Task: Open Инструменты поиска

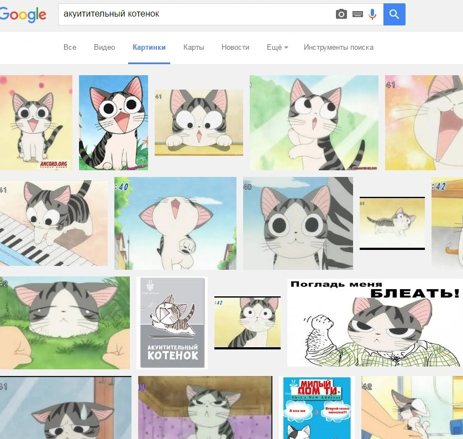Action: pyautogui.click(x=339, y=47)
